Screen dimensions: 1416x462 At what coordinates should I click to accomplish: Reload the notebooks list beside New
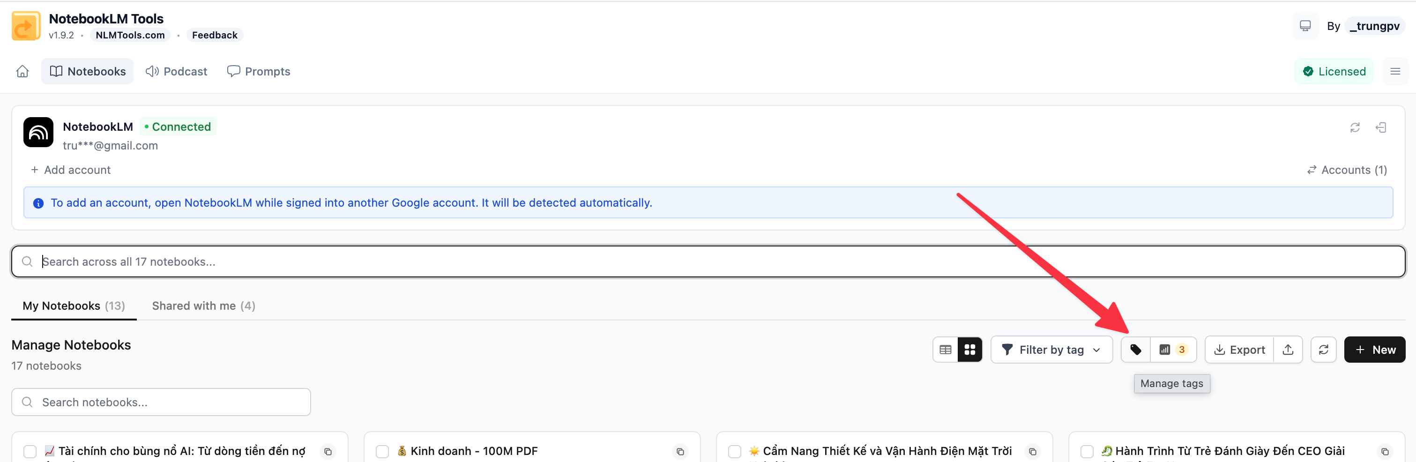[x=1324, y=350]
